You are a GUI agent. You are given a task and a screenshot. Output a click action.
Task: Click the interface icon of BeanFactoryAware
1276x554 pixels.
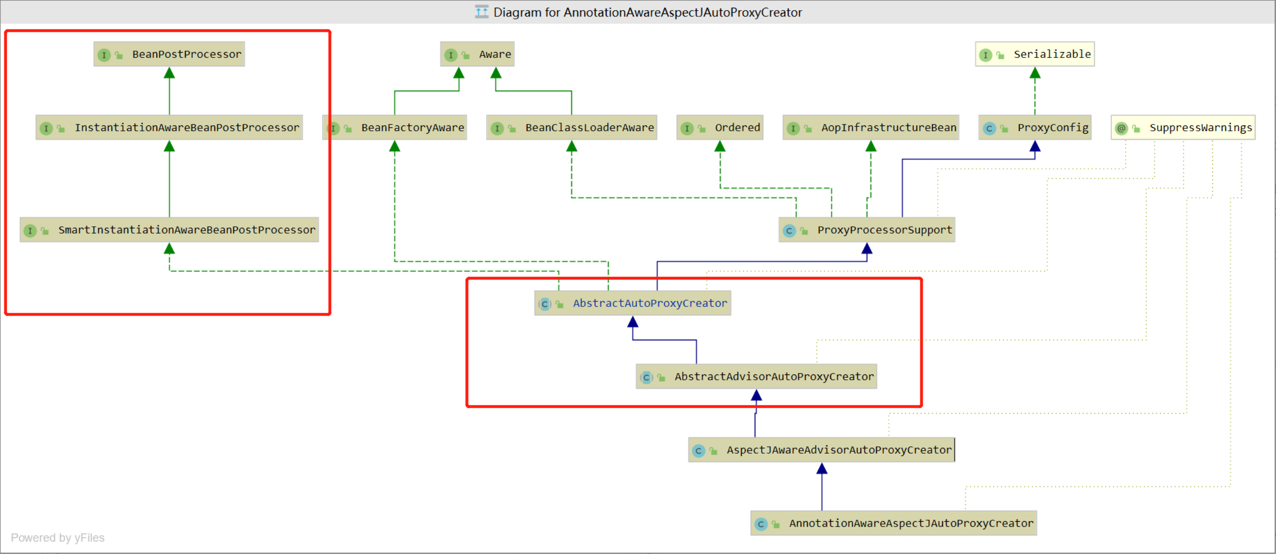334,128
